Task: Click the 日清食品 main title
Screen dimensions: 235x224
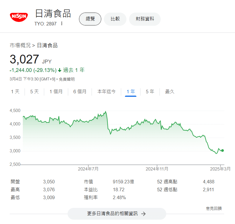Action: [x=53, y=13]
